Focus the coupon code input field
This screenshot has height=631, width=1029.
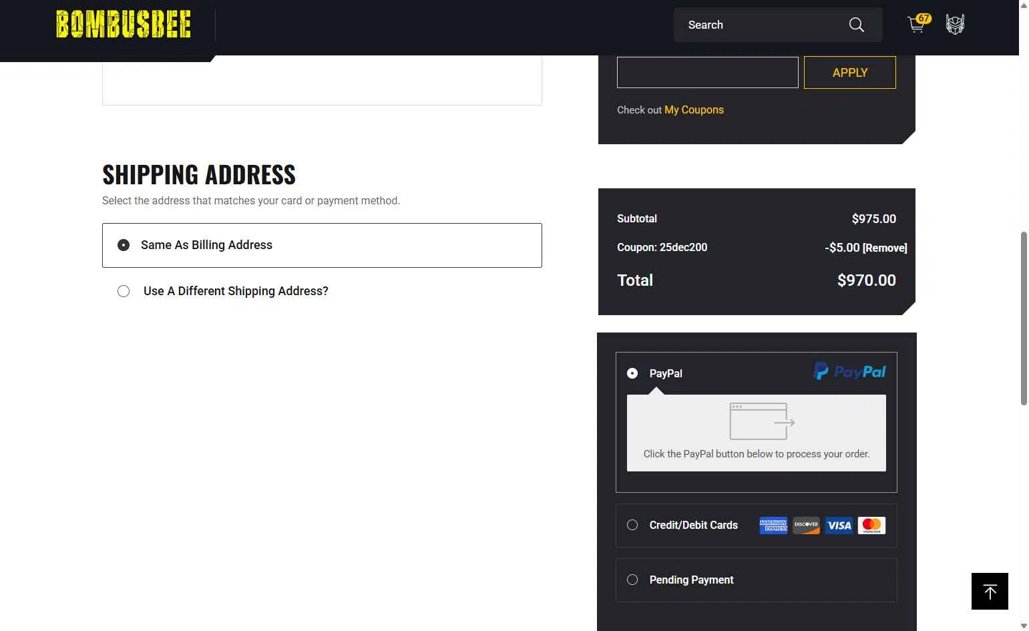pyautogui.click(x=707, y=72)
